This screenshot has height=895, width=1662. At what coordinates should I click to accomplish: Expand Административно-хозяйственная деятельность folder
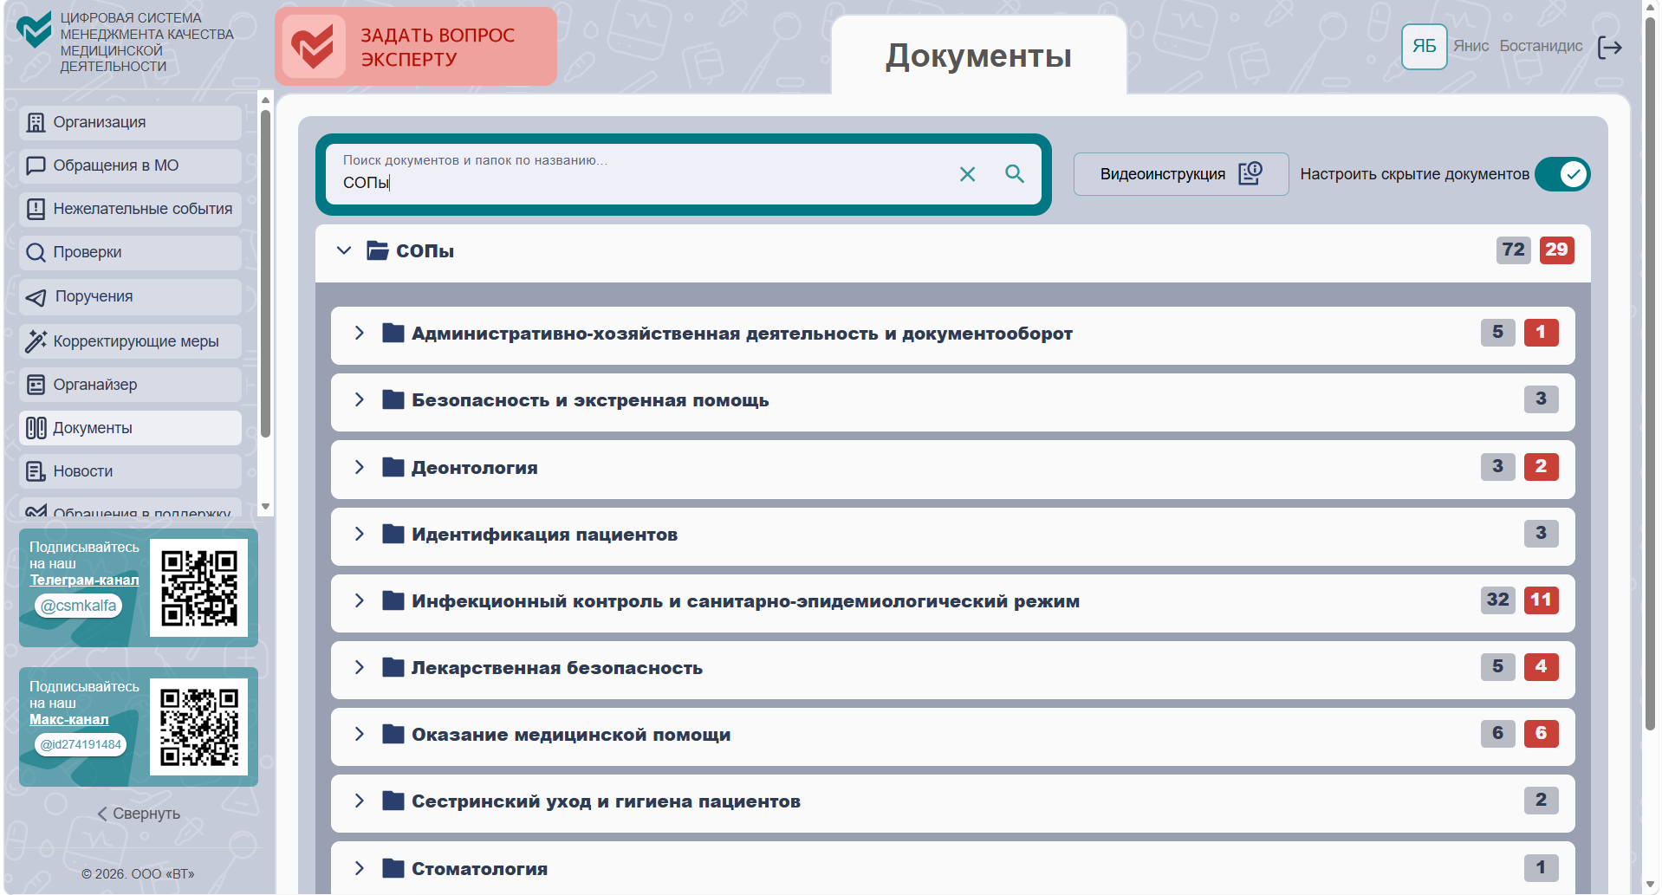[x=359, y=334]
